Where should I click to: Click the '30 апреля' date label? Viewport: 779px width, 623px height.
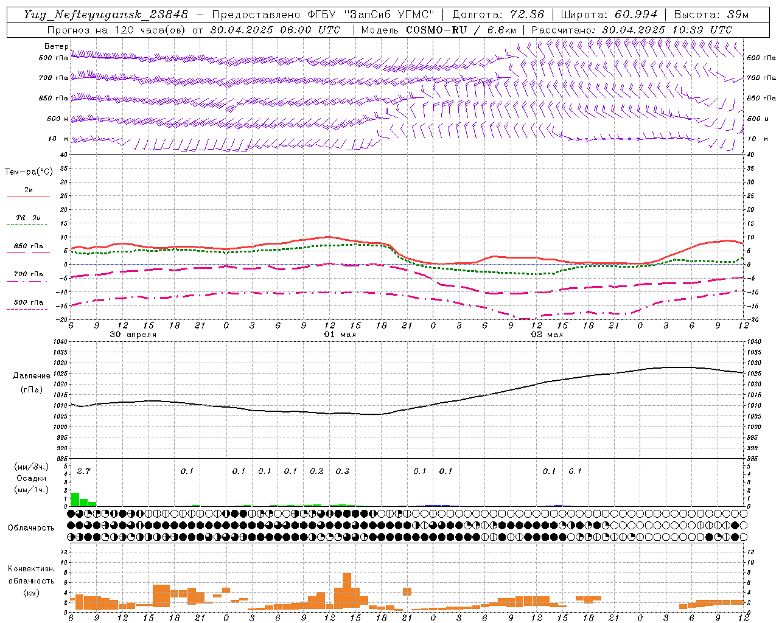pos(133,335)
